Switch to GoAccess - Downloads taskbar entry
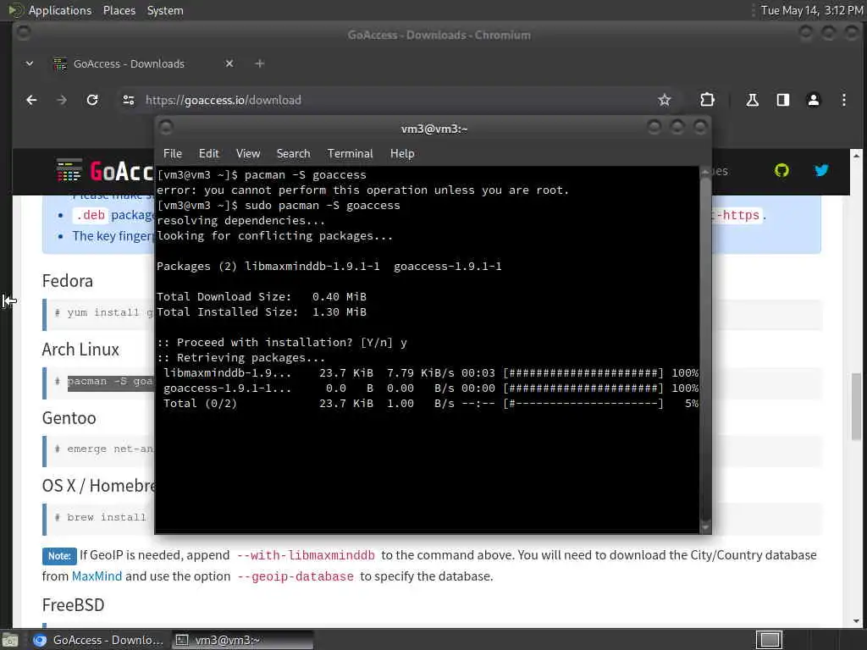Screen dimensions: 867x650 (98, 640)
